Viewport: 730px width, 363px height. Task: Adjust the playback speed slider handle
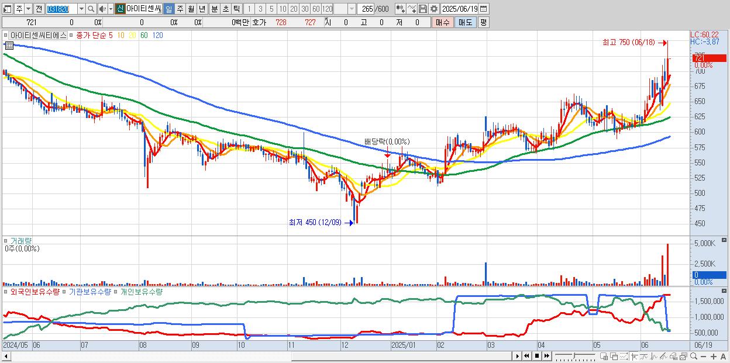574,355
